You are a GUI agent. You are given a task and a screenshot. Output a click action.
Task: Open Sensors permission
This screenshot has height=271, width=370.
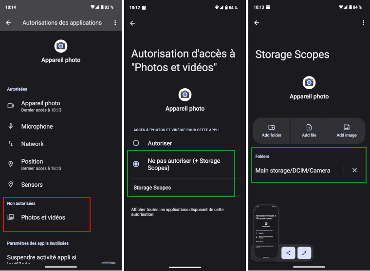(x=61, y=185)
